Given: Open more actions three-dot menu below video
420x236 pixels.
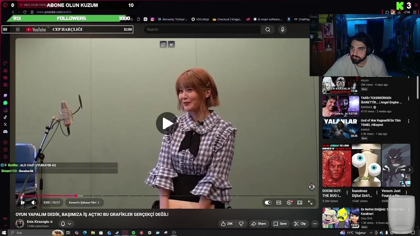Looking at the screenshot, I should (315, 224).
